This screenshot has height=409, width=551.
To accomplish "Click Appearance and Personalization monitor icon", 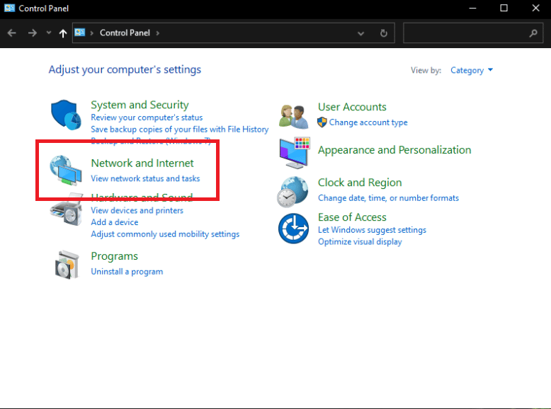I will (x=295, y=153).
